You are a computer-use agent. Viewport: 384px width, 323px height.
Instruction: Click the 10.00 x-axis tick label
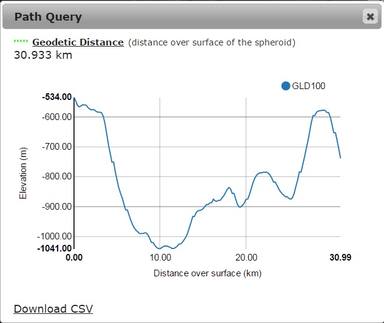tap(160, 258)
